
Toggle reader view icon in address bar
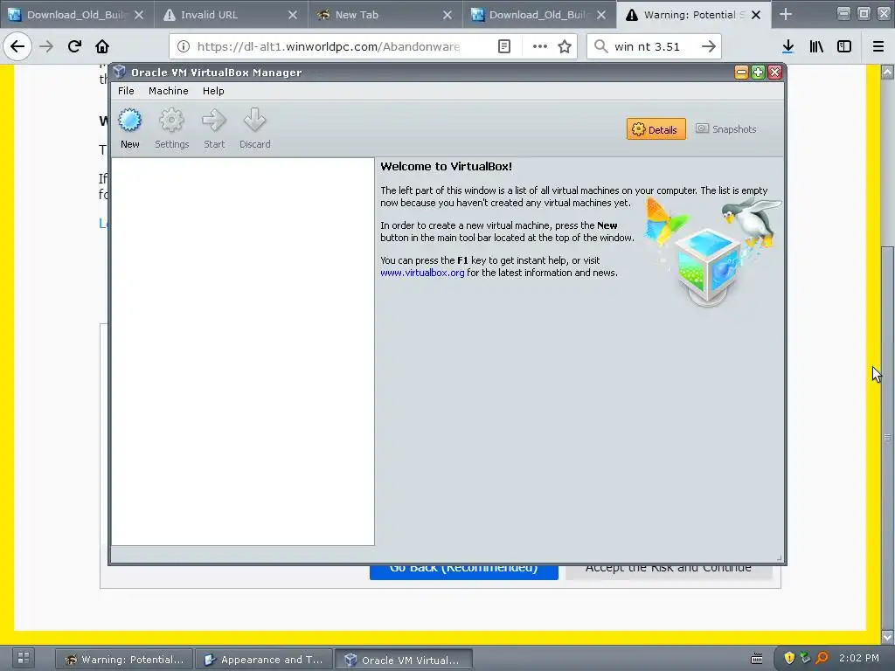504,46
